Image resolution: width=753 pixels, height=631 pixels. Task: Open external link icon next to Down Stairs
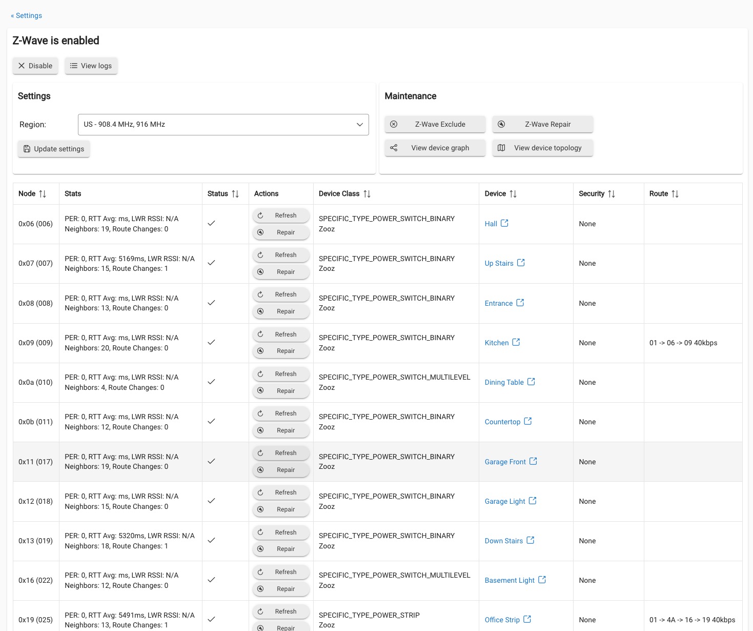531,540
